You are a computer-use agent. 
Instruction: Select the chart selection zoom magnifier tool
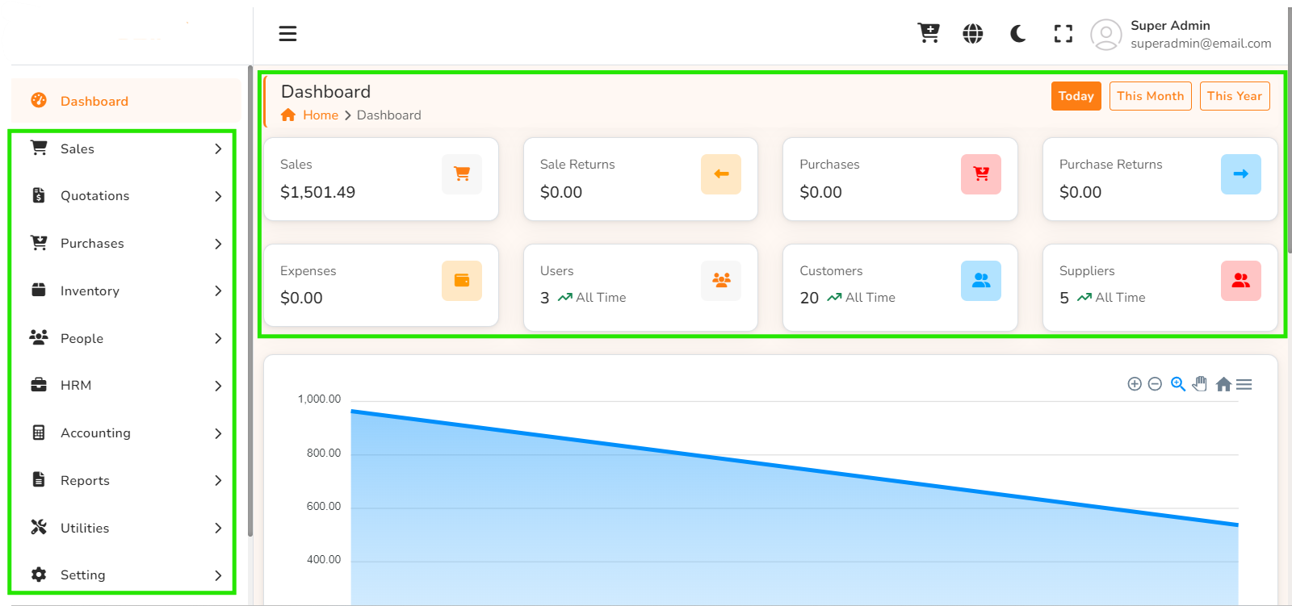point(1178,384)
